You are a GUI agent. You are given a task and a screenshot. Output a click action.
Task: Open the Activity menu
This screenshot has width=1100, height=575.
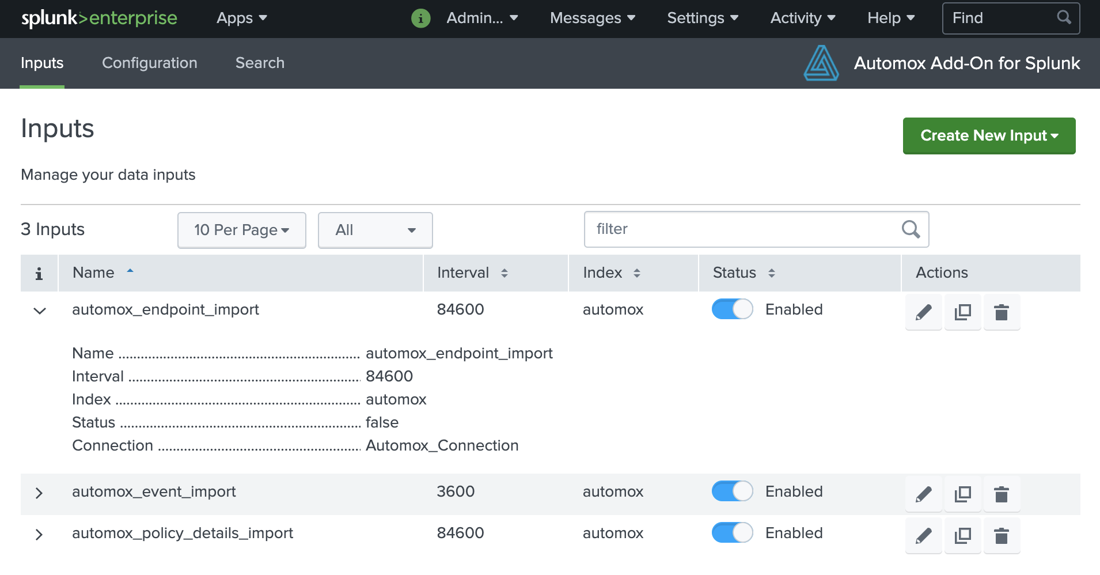click(x=803, y=18)
